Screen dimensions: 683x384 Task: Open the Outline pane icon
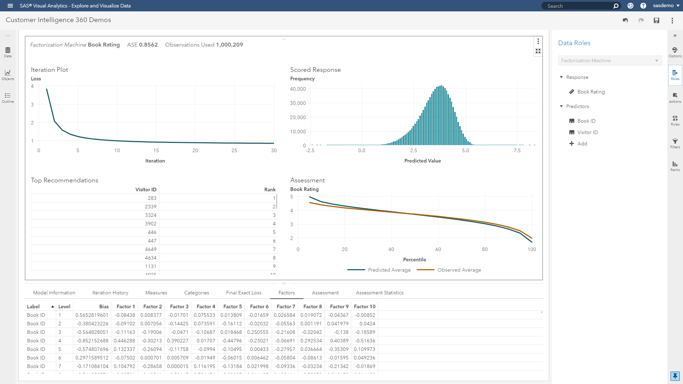tap(7, 97)
